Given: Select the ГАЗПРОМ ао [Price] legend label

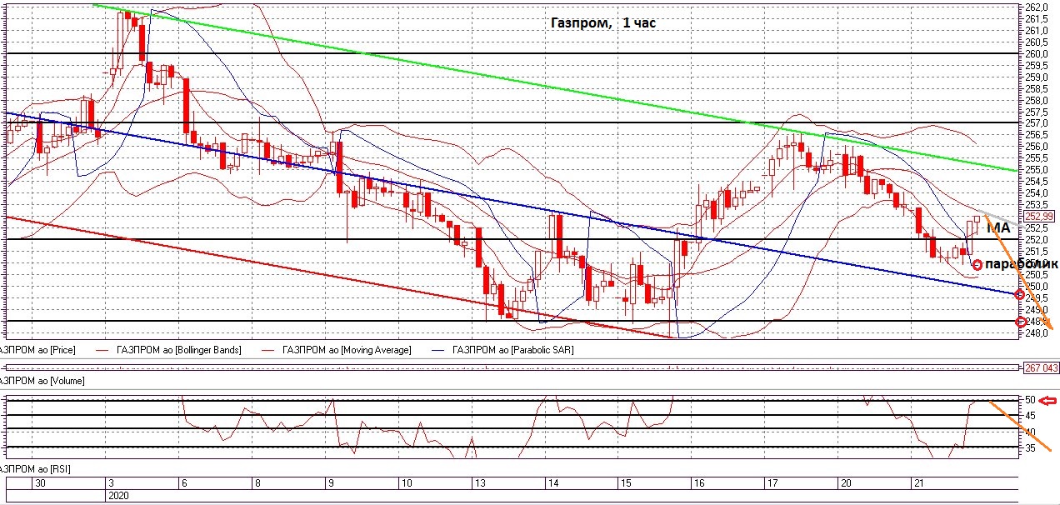Looking at the screenshot, I should pos(37,350).
